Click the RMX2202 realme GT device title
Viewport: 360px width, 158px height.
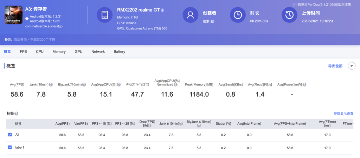[x=139, y=10]
